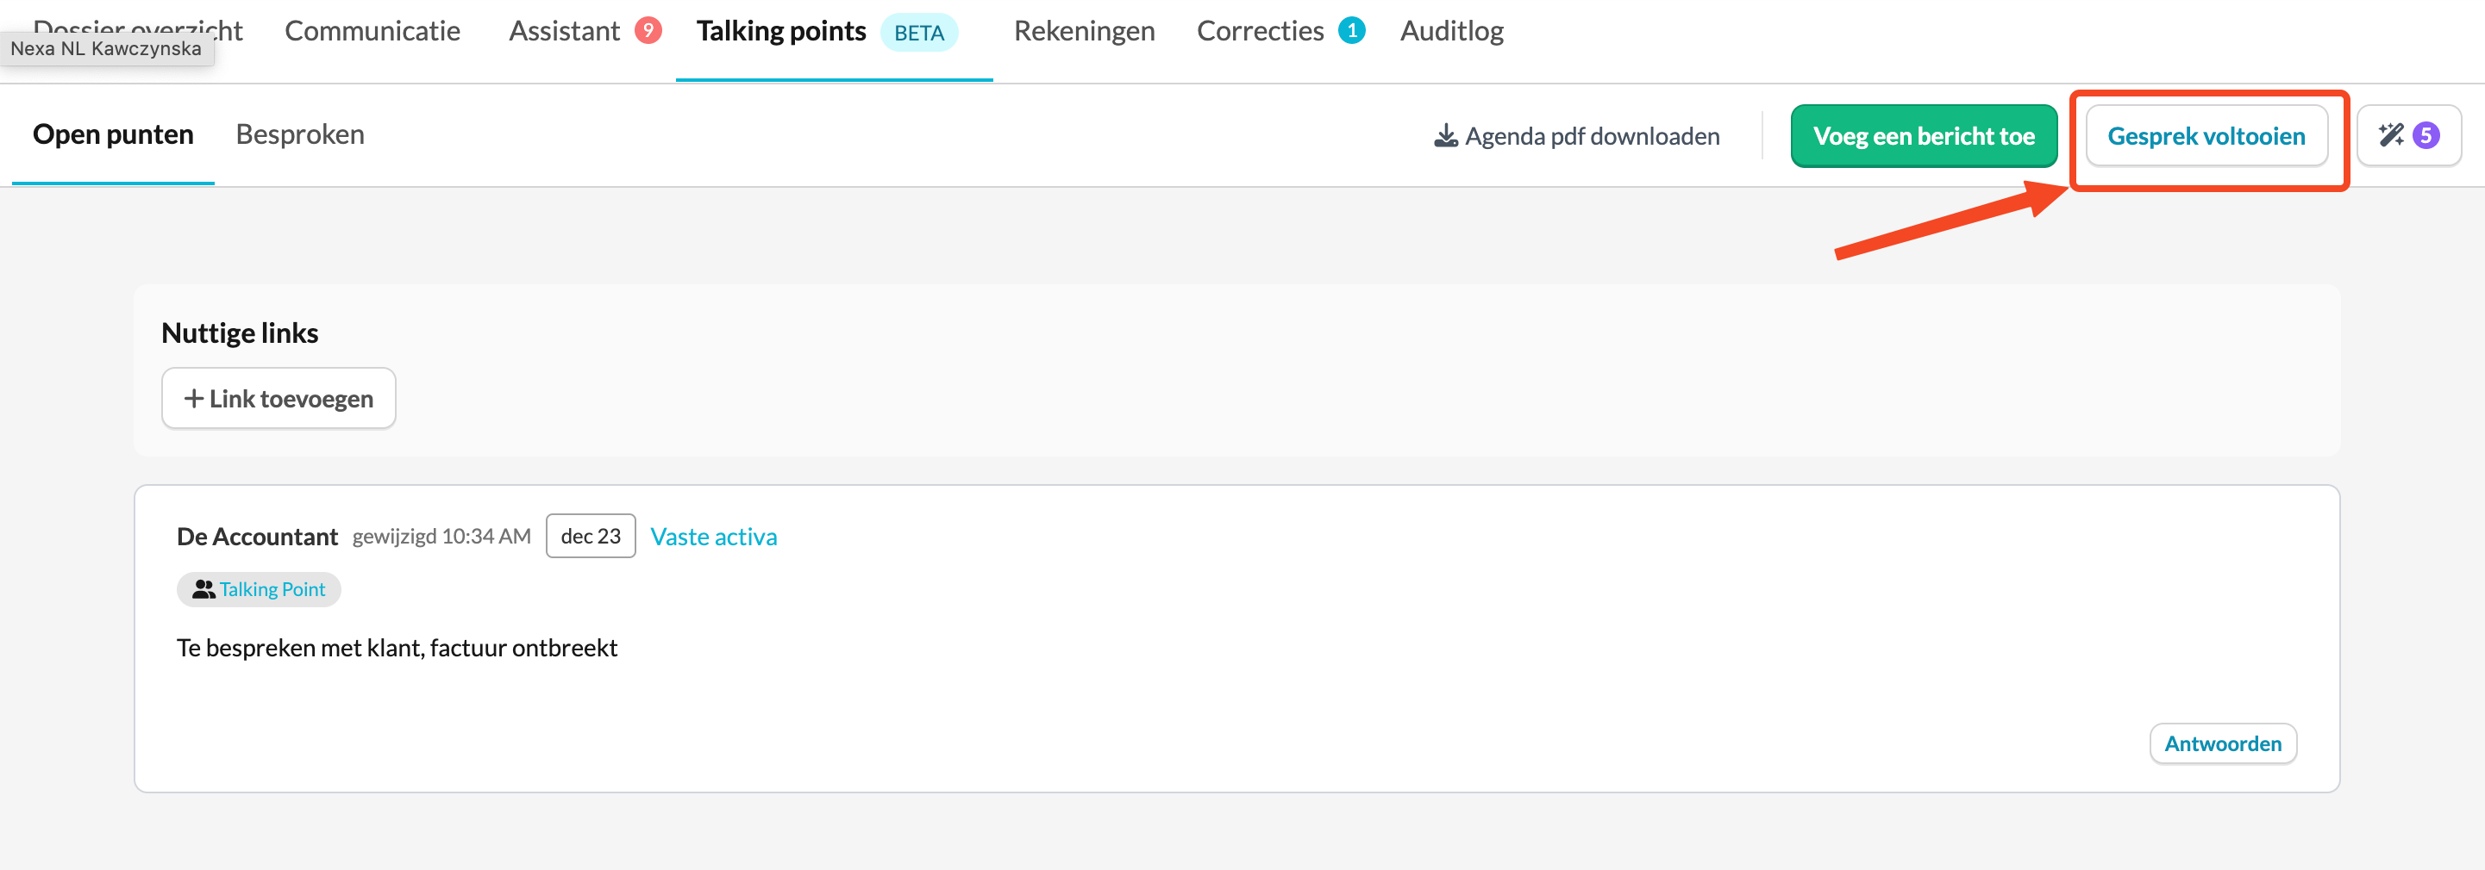Click the magic wand icon button

pos(2407,136)
